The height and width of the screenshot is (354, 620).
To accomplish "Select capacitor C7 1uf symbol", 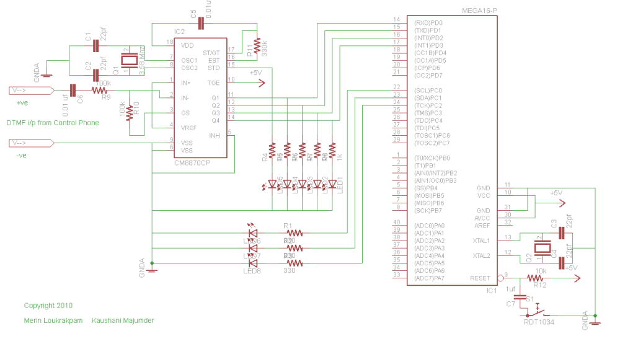I will pos(520,297).
